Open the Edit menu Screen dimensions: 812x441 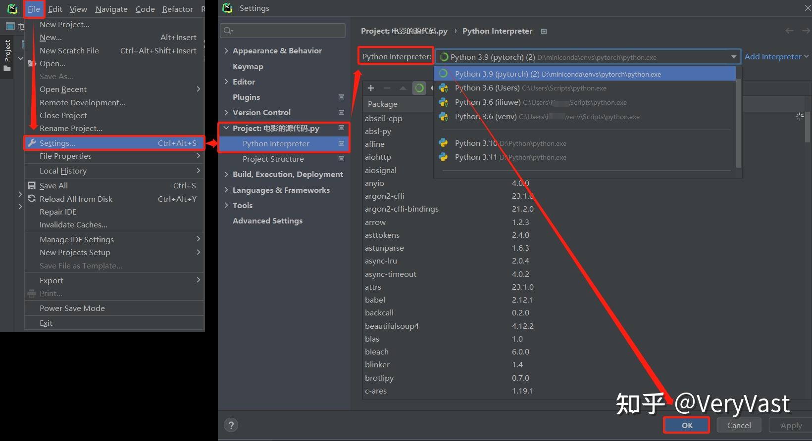pos(55,9)
